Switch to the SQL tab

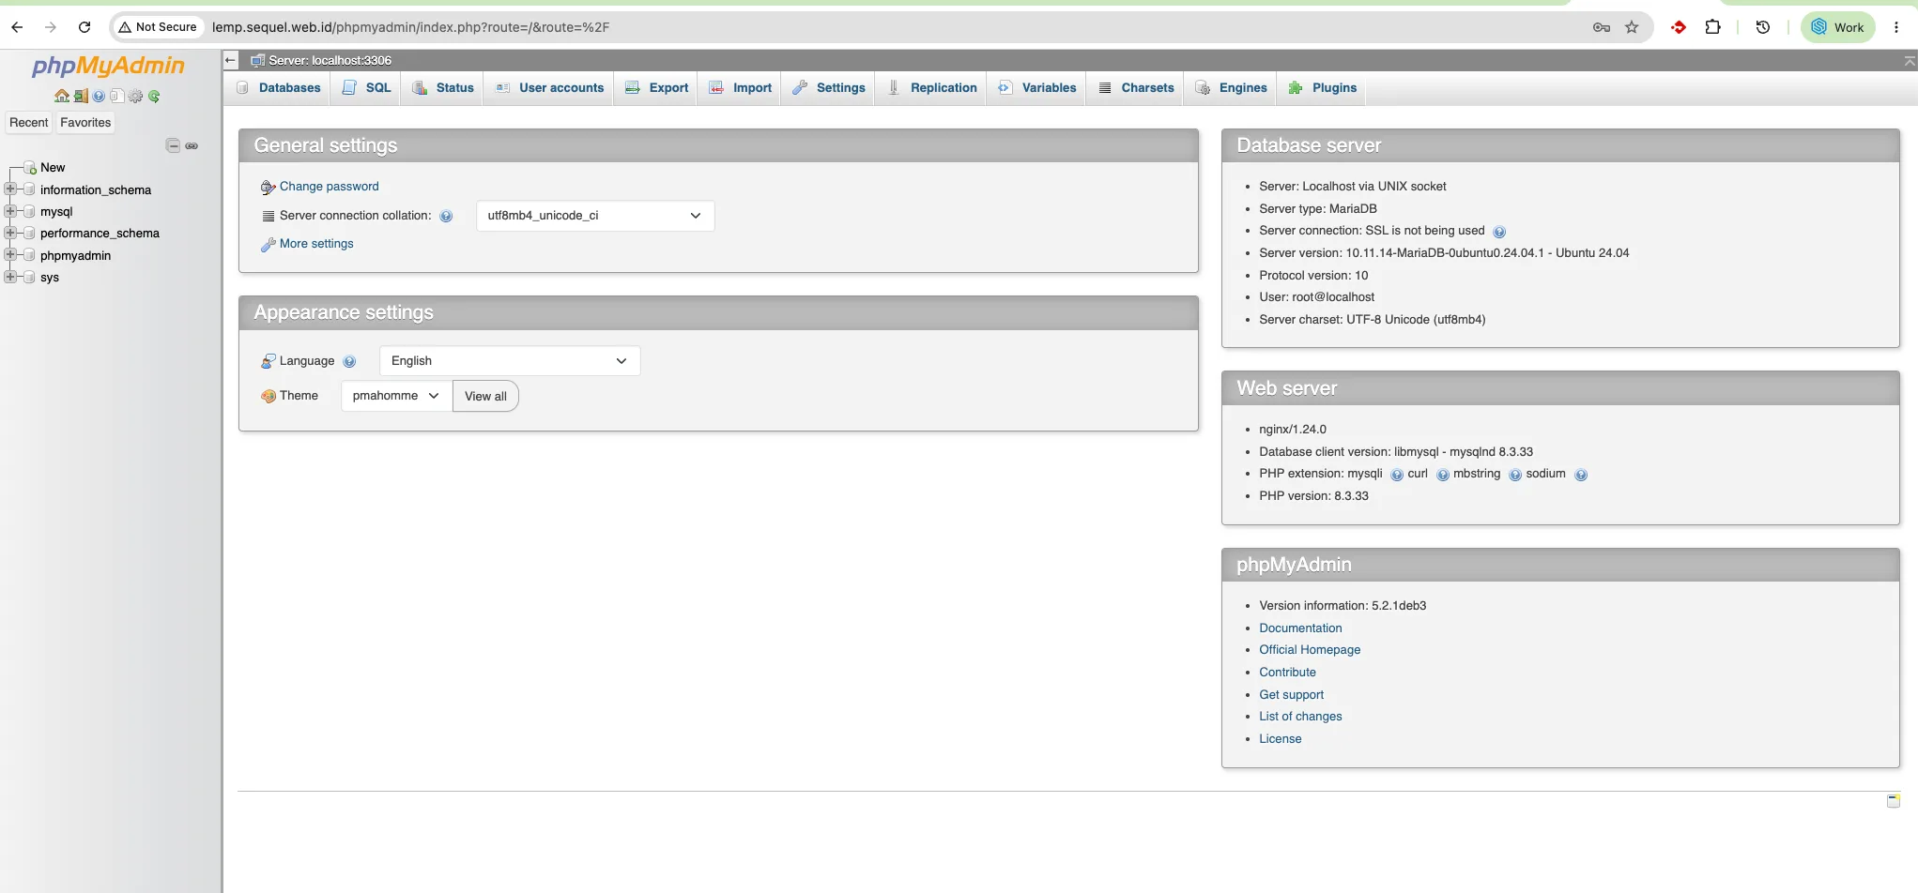(x=367, y=88)
